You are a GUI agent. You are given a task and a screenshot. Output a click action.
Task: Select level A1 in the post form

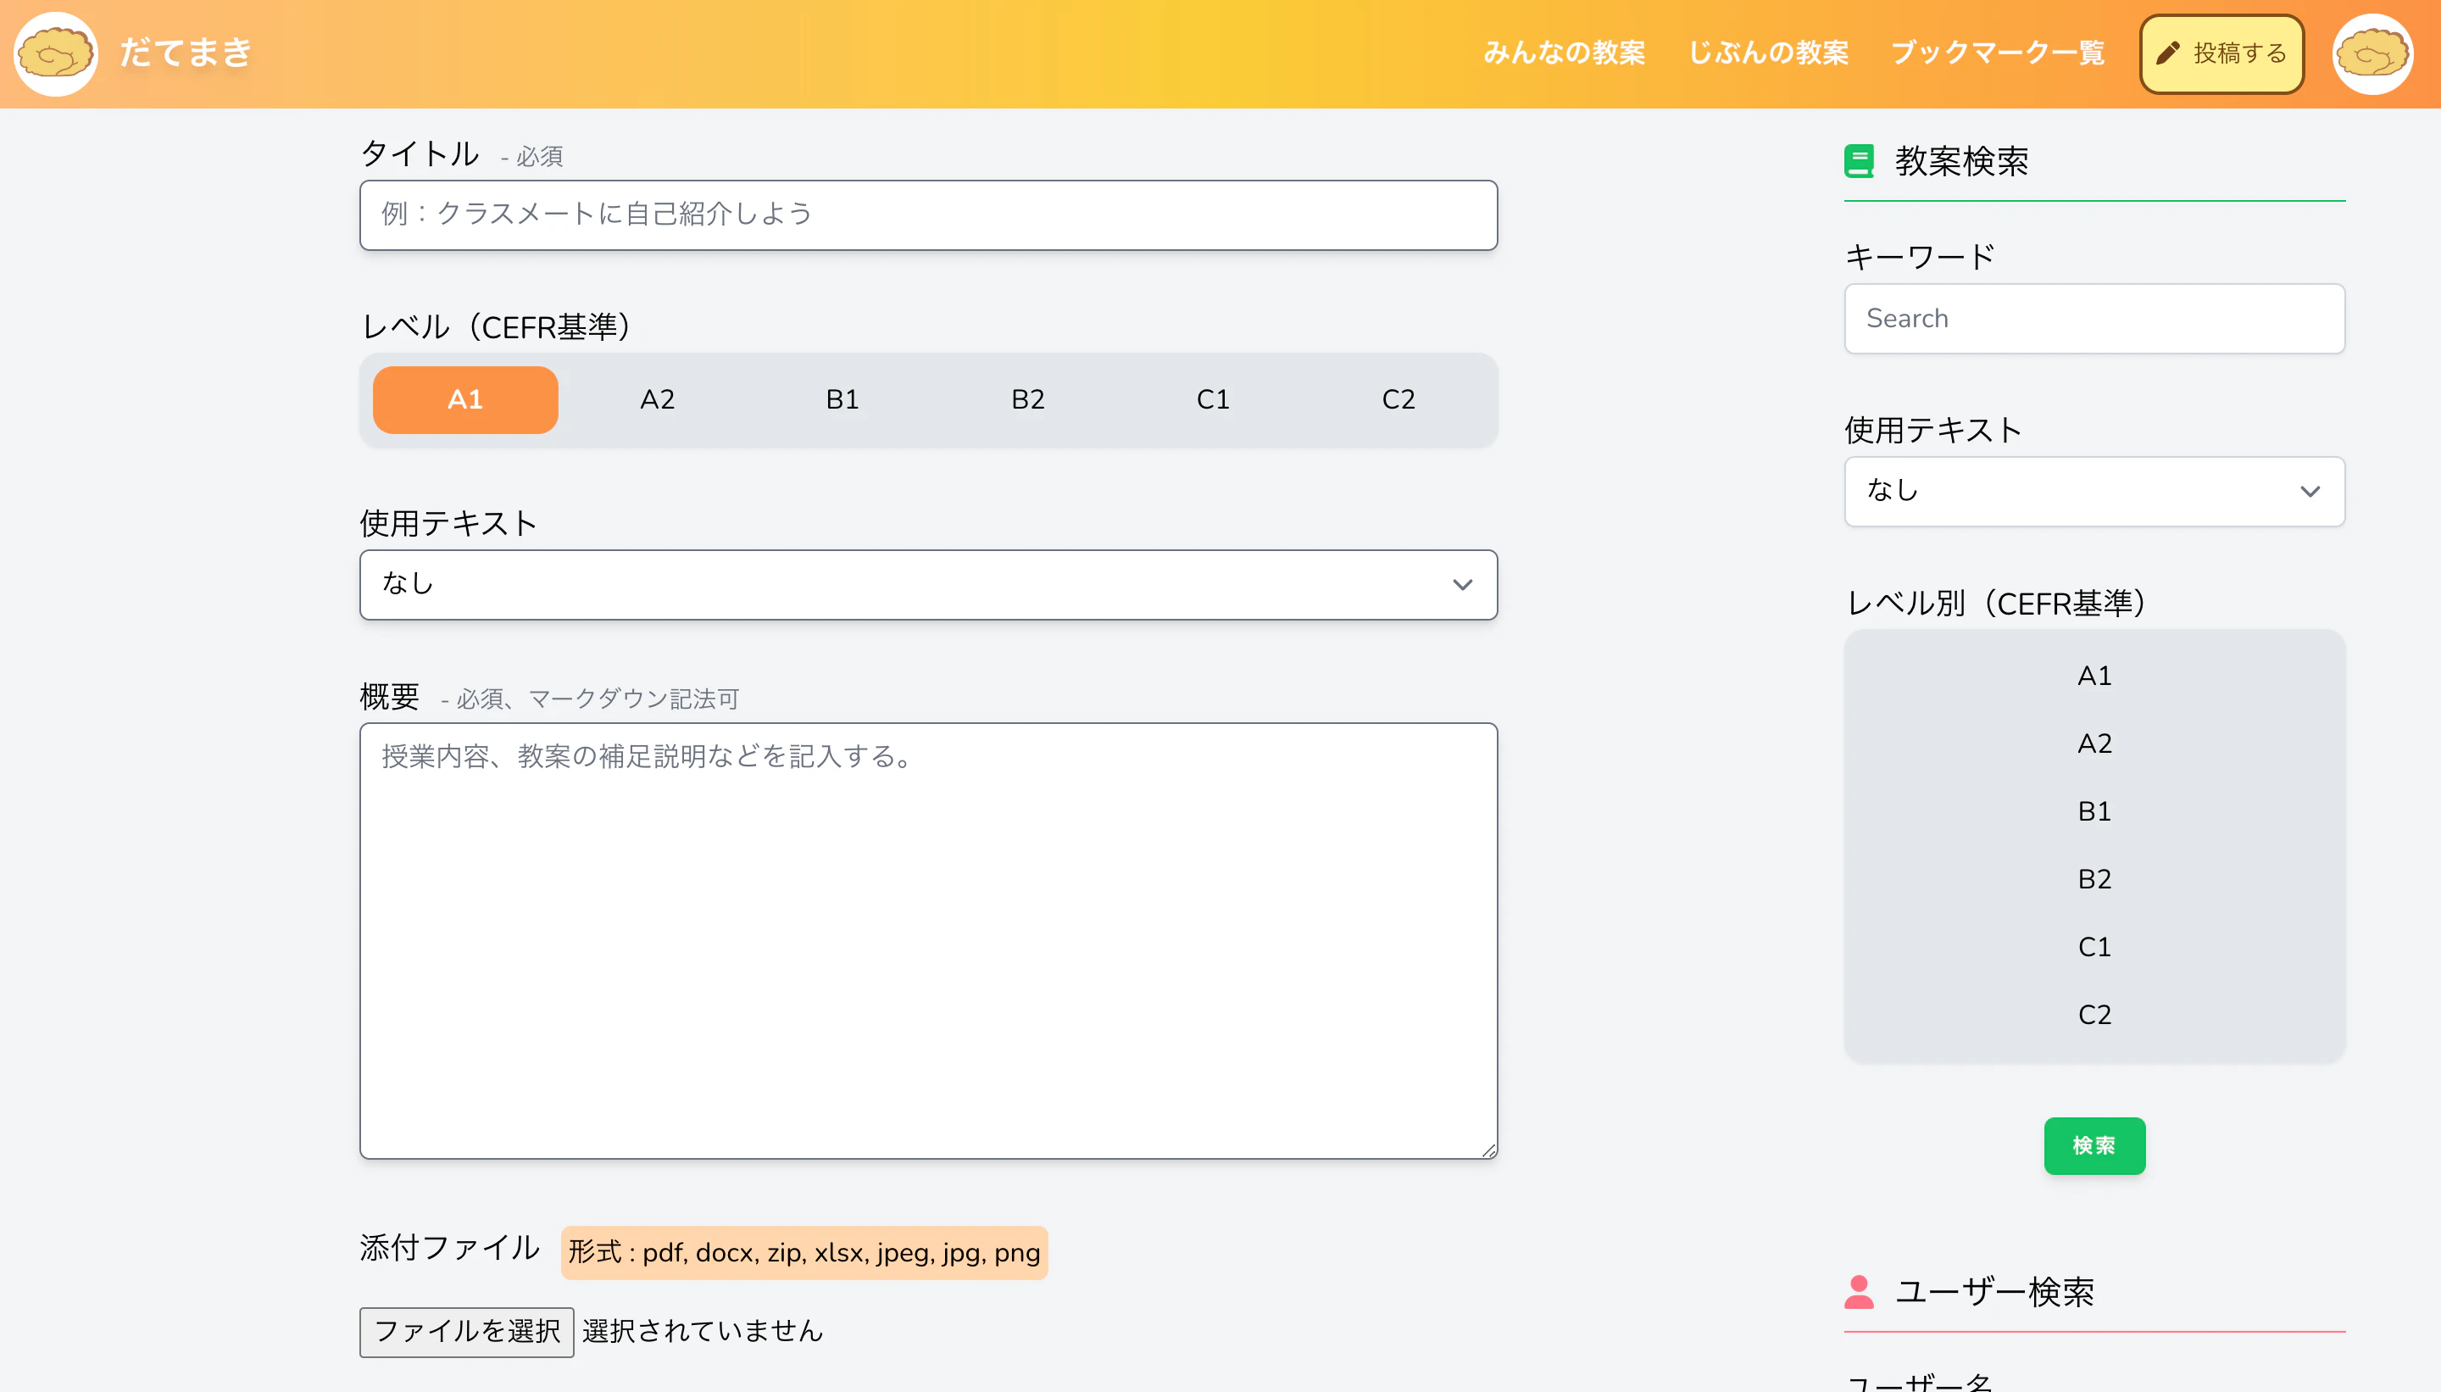click(x=465, y=399)
